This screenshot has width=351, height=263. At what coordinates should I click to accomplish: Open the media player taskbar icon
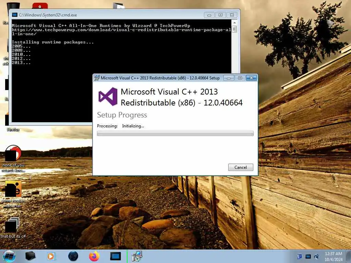(x=51, y=256)
